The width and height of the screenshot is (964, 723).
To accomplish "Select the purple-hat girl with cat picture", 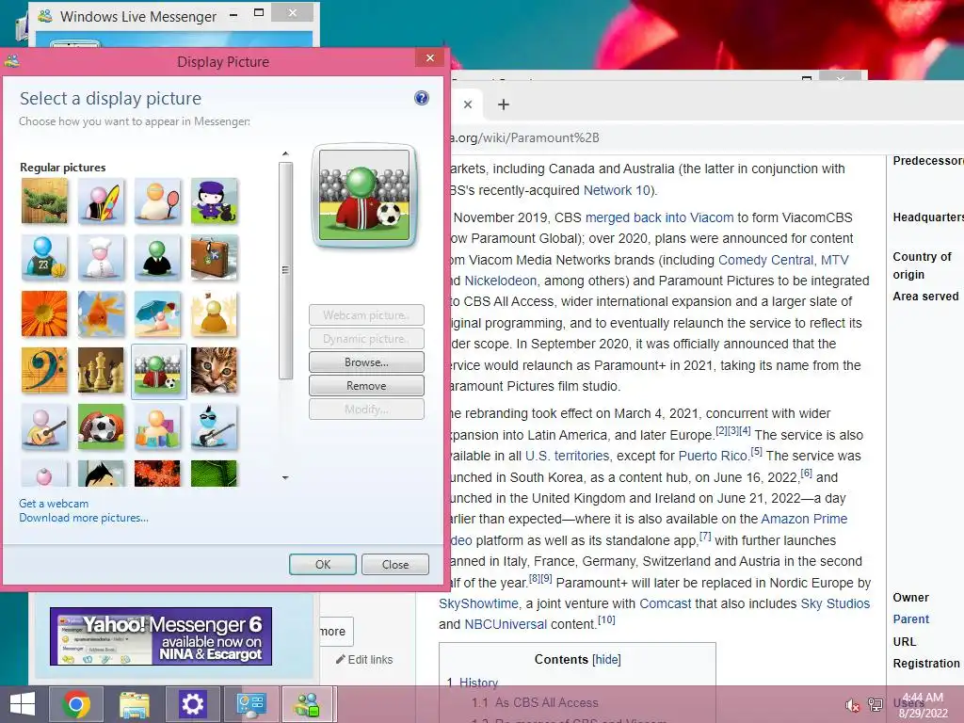I will click(214, 201).
